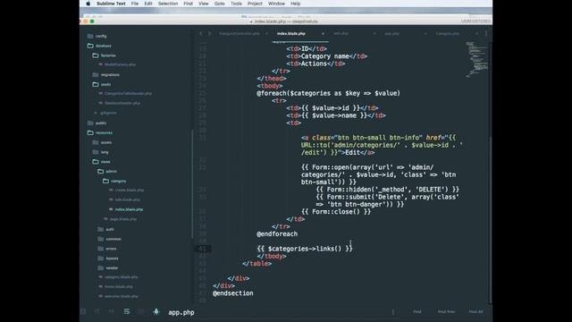
Task: Open the Goto menu
Action: pos(219,4)
